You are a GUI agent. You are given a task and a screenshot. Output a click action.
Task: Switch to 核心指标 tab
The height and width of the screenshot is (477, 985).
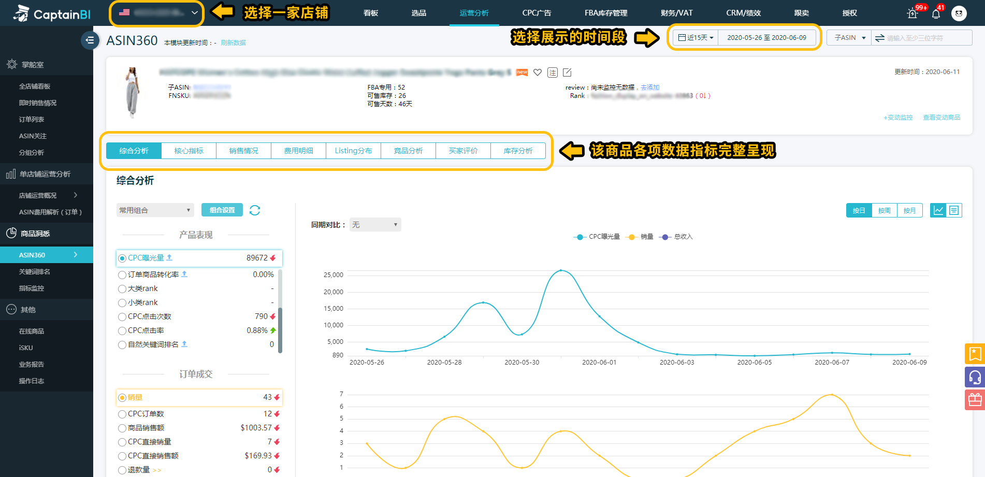coord(189,151)
